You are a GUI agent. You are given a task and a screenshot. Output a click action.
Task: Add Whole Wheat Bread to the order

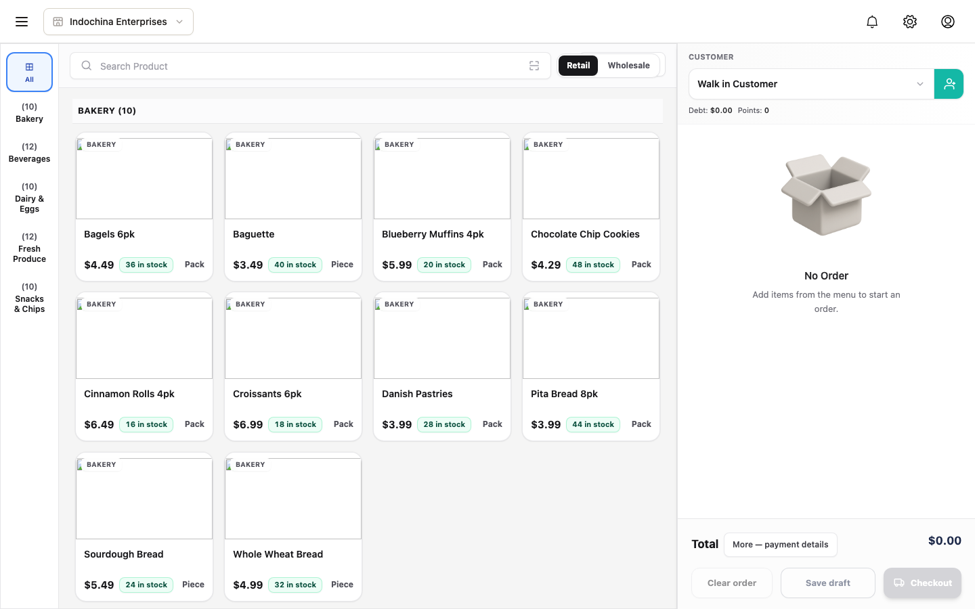(293, 526)
